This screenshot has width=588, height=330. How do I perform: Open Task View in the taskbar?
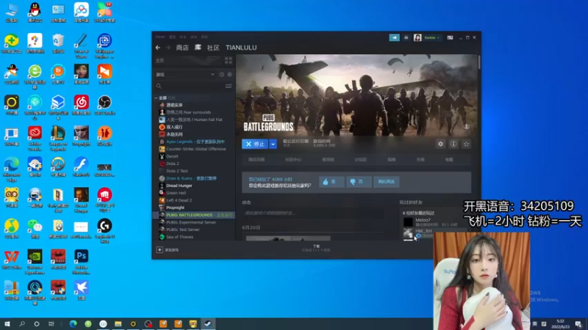click(51, 323)
